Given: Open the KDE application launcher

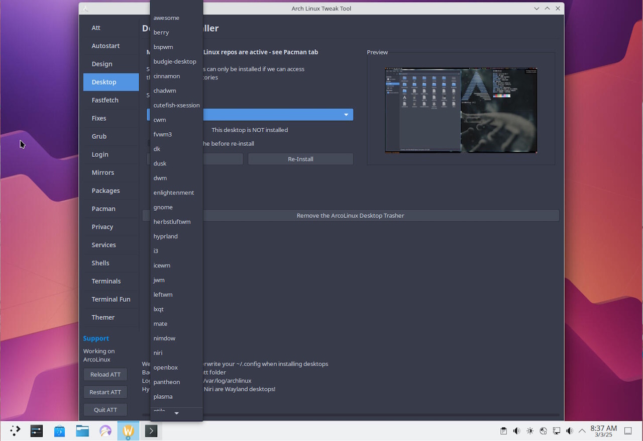Looking at the screenshot, I should [15, 430].
